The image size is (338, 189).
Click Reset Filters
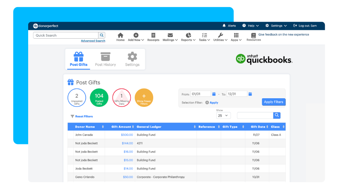pyautogui.click(x=82, y=116)
